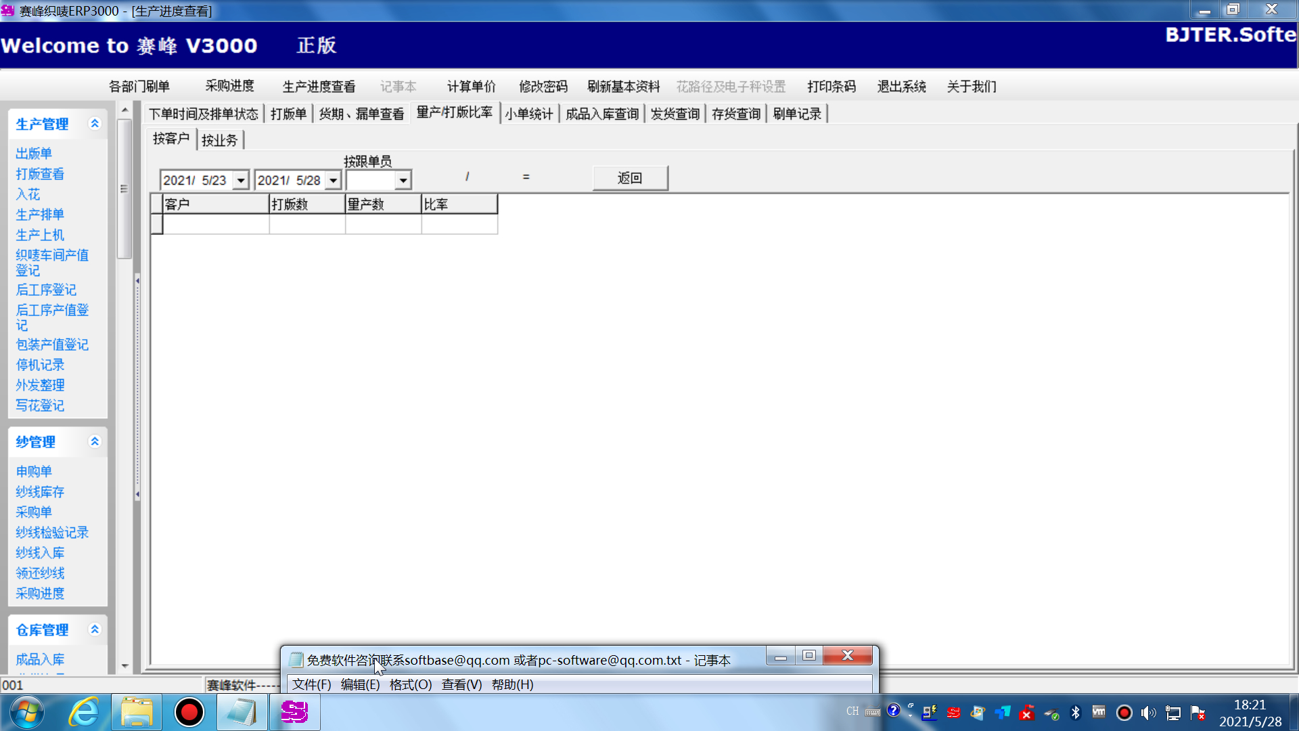Switch to the 按业务 tab

220,140
